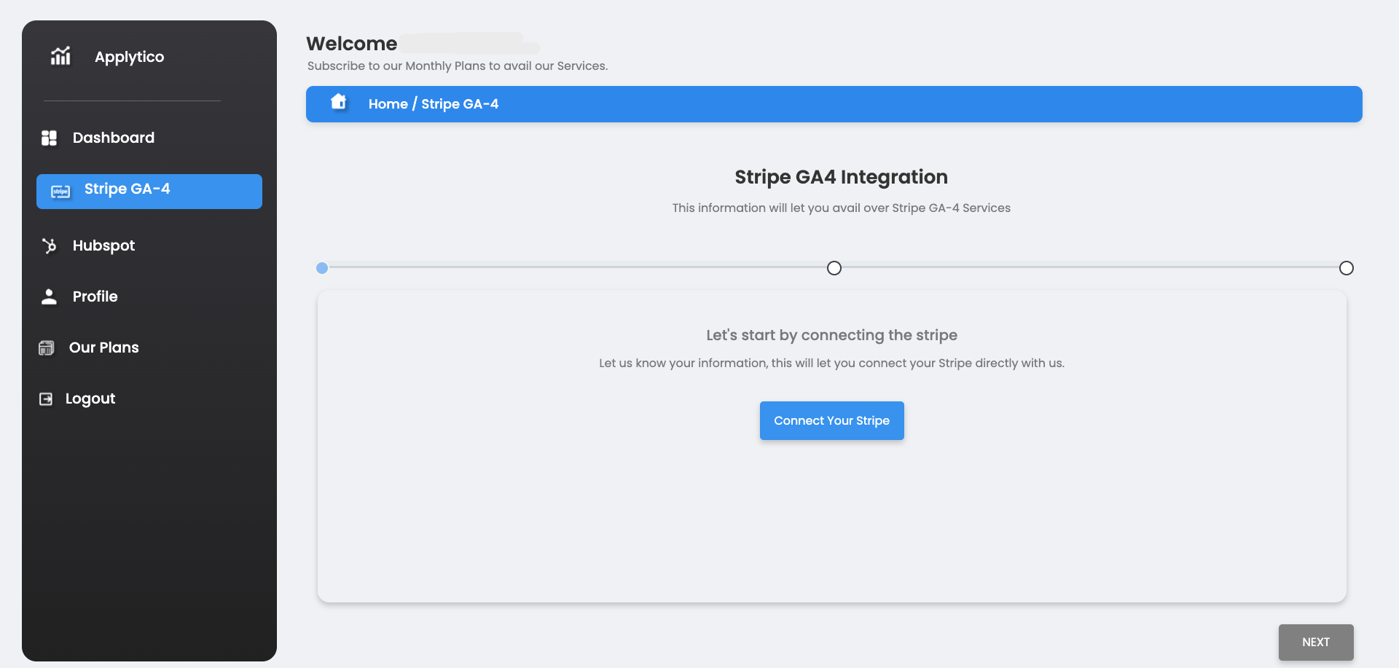The height and width of the screenshot is (668, 1399).
Task: Click the Welcome heading
Action: click(x=352, y=44)
